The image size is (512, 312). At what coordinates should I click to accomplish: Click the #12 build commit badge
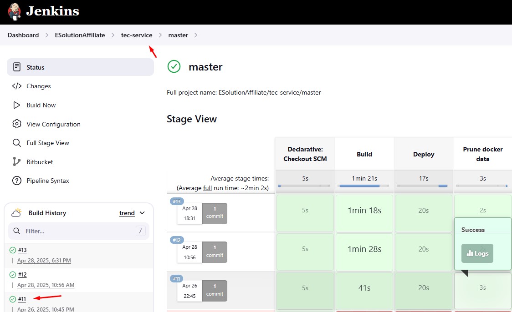tap(215, 252)
